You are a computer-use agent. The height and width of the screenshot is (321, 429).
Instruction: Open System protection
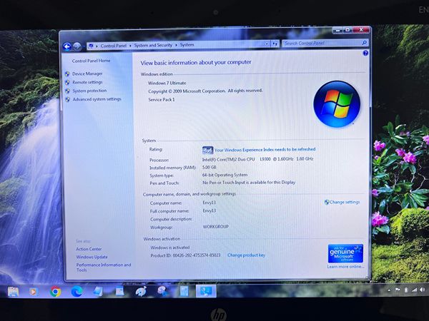coord(89,91)
